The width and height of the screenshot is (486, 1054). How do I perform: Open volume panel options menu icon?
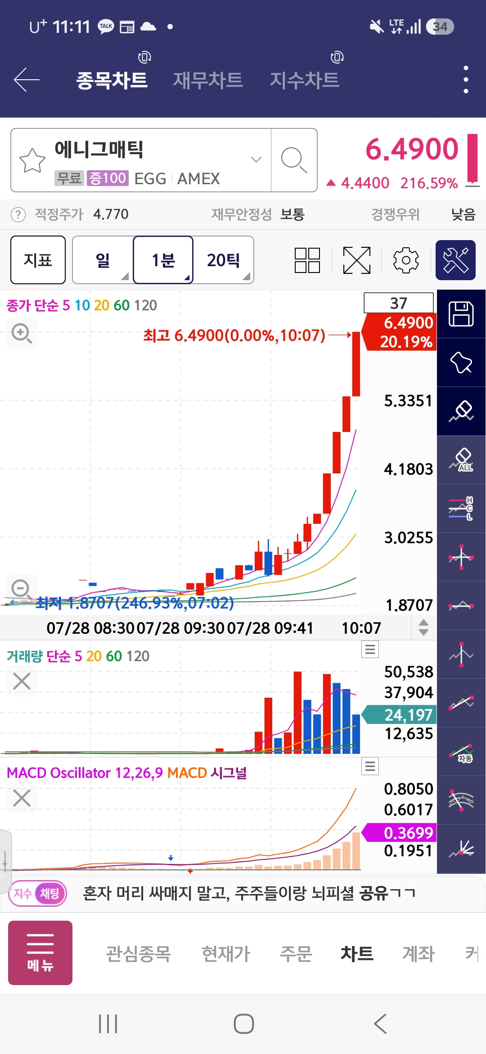pos(370,650)
